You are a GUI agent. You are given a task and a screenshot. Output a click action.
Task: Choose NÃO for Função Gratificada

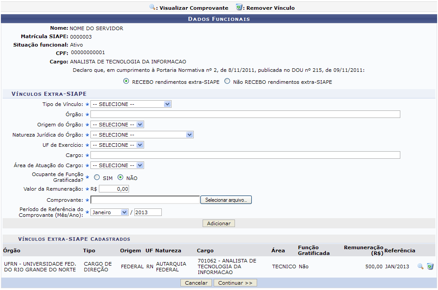120,178
